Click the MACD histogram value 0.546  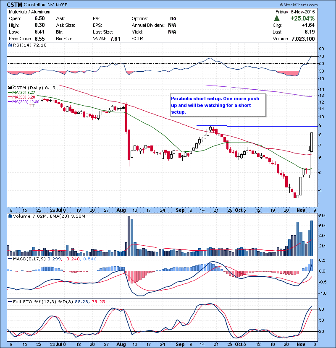[90, 259]
